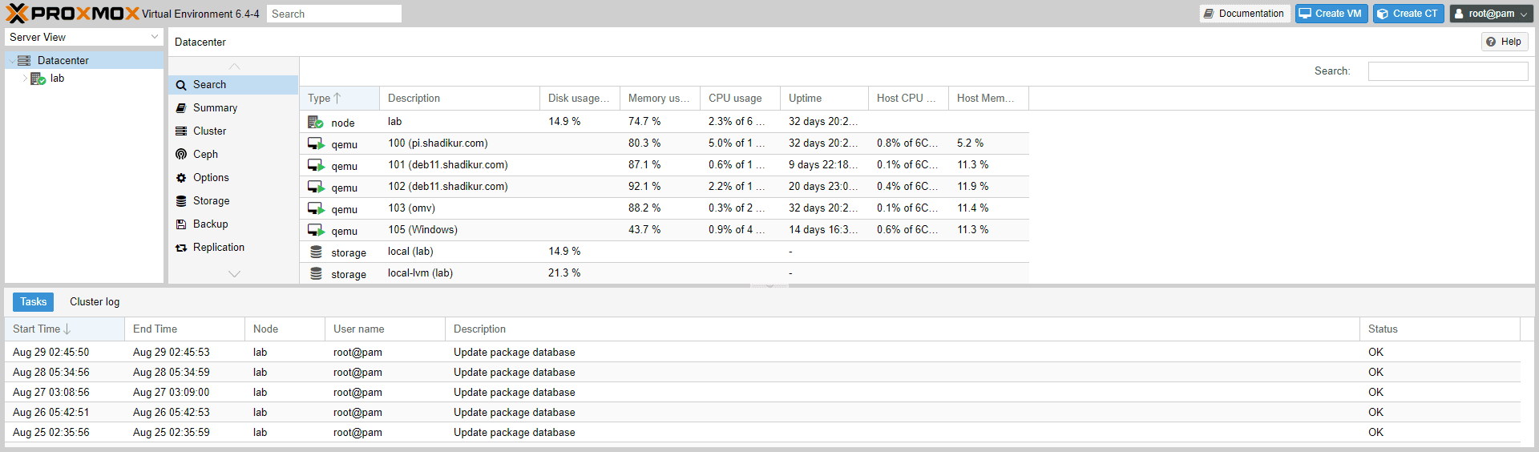This screenshot has width=1539, height=452.
Task: Click the storage icon for local-lvm (lab)
Action: (316, 273)
